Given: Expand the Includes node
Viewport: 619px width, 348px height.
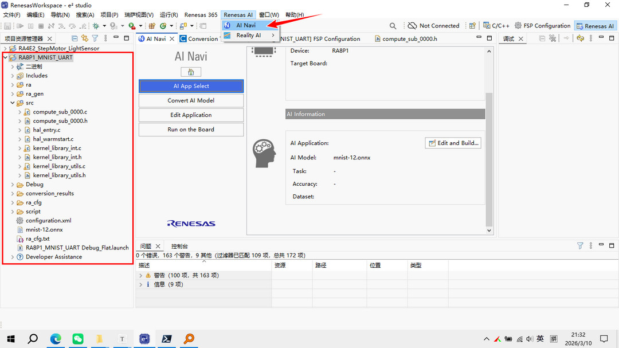Looking at the screenshot, I should click(12, 76).
